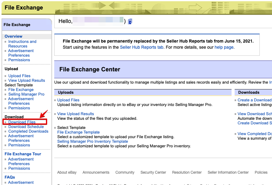The height and width of the screenshot is (185, 272).
Task: Open Resolution Center in the footer
Action: [187, 172]
